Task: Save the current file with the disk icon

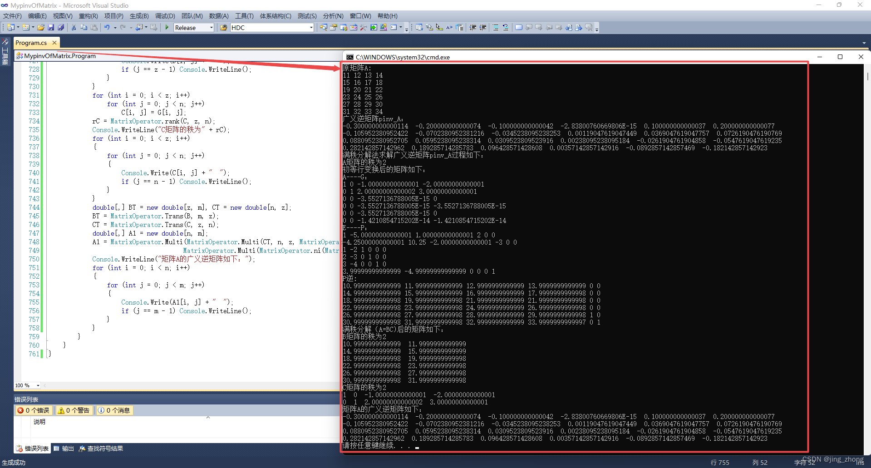Action: pyautogui.click(x=51, y=28)
